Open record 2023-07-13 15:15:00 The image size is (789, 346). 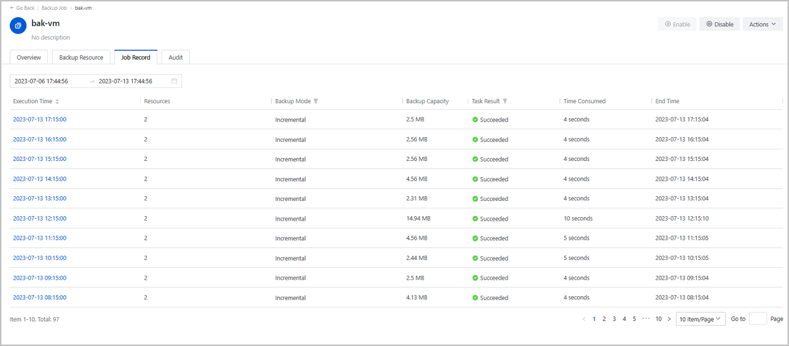[x=39, y=159]
